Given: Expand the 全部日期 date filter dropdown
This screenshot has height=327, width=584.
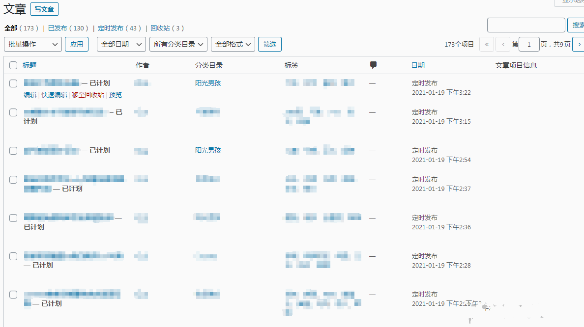Looking at the screenshot, I should [121, 44].
